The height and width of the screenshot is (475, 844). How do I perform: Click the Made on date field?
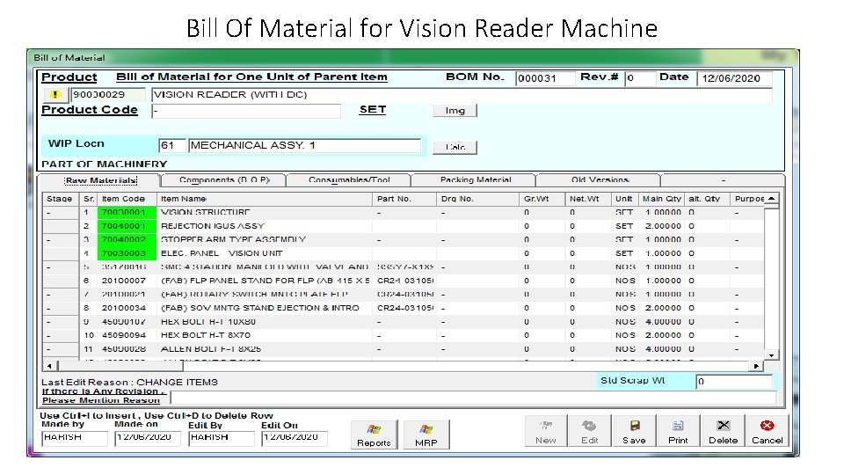click(148, 438)
